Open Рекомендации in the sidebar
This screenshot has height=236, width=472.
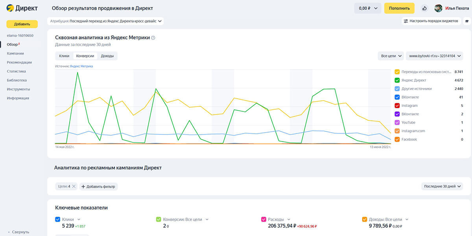pyautogui.click(x=19, y=63)
